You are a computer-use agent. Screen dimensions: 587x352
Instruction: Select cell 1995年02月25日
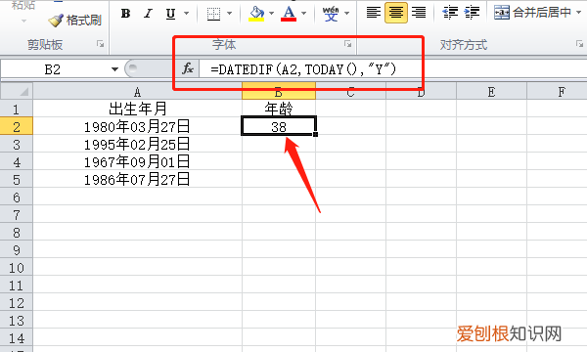(137, 144)
